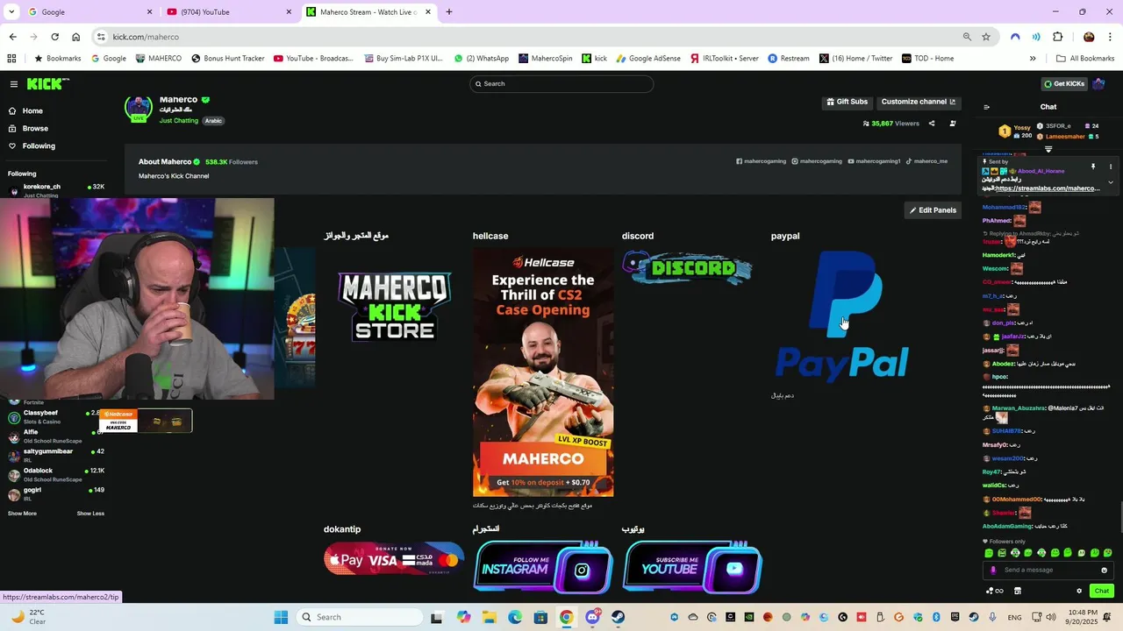This screenshot has width=1123, height=631.
Task: Open gogirl channel in sidebar
Action: click(54, 494)
